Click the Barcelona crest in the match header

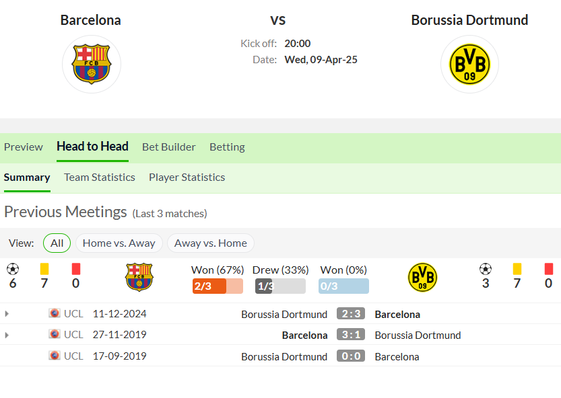coord(92,65)
